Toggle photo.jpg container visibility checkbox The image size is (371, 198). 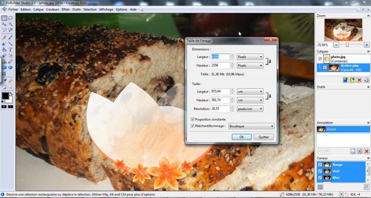pyautogui.click(x=320, y=59)
